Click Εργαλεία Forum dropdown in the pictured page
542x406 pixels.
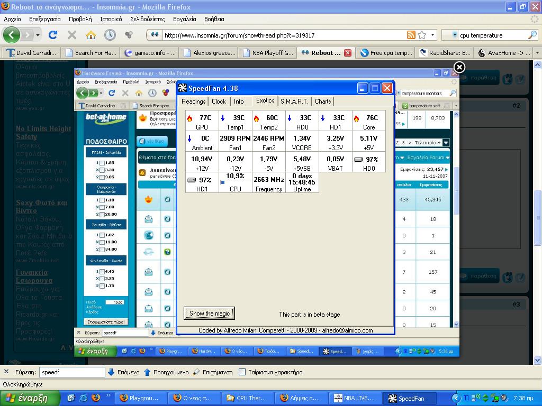click(x=428, y=158)
